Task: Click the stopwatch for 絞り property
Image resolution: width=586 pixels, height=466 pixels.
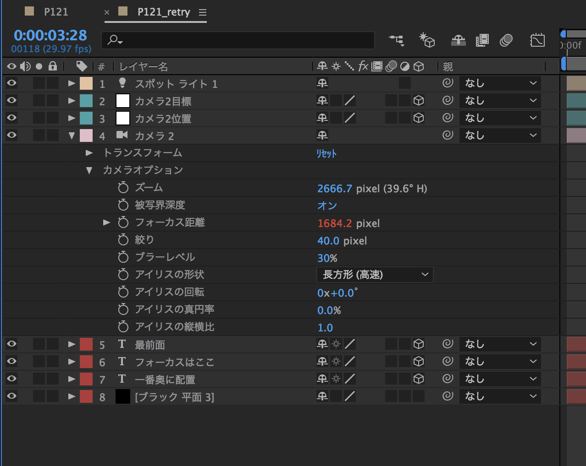Action: (x=123, y=240)
